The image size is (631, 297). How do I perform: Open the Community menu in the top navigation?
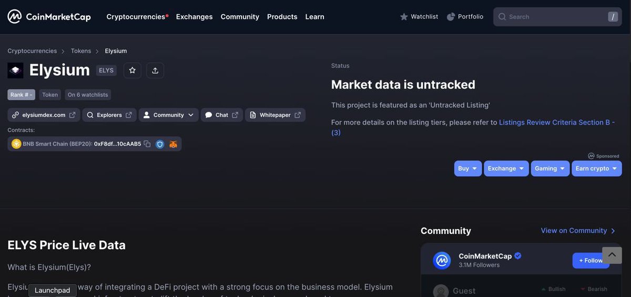coord(240,17)
